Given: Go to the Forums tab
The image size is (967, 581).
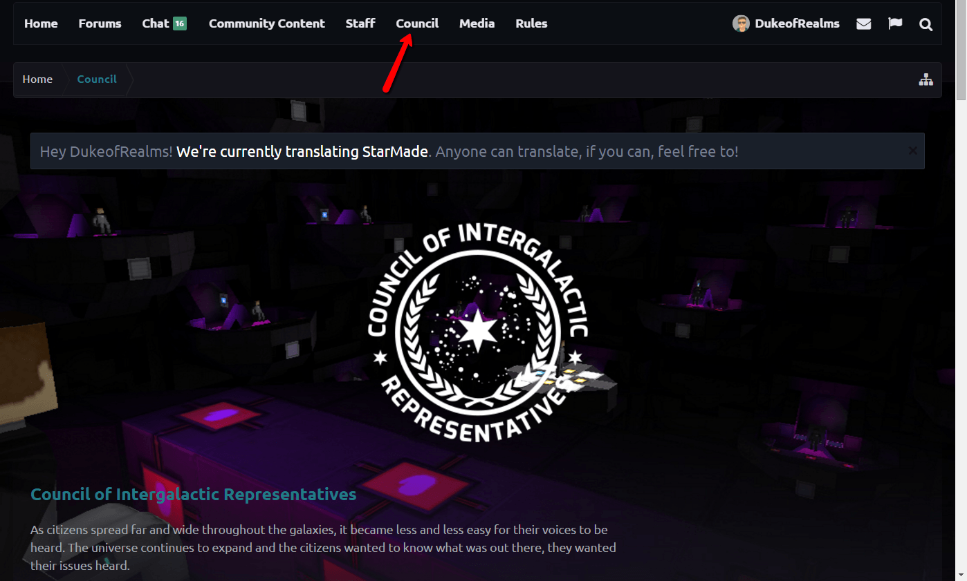Looking at the screenshot, I should click(100, 23).
